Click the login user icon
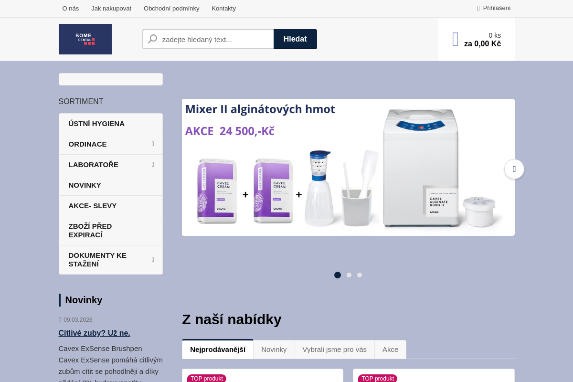 tap(478, 8)
